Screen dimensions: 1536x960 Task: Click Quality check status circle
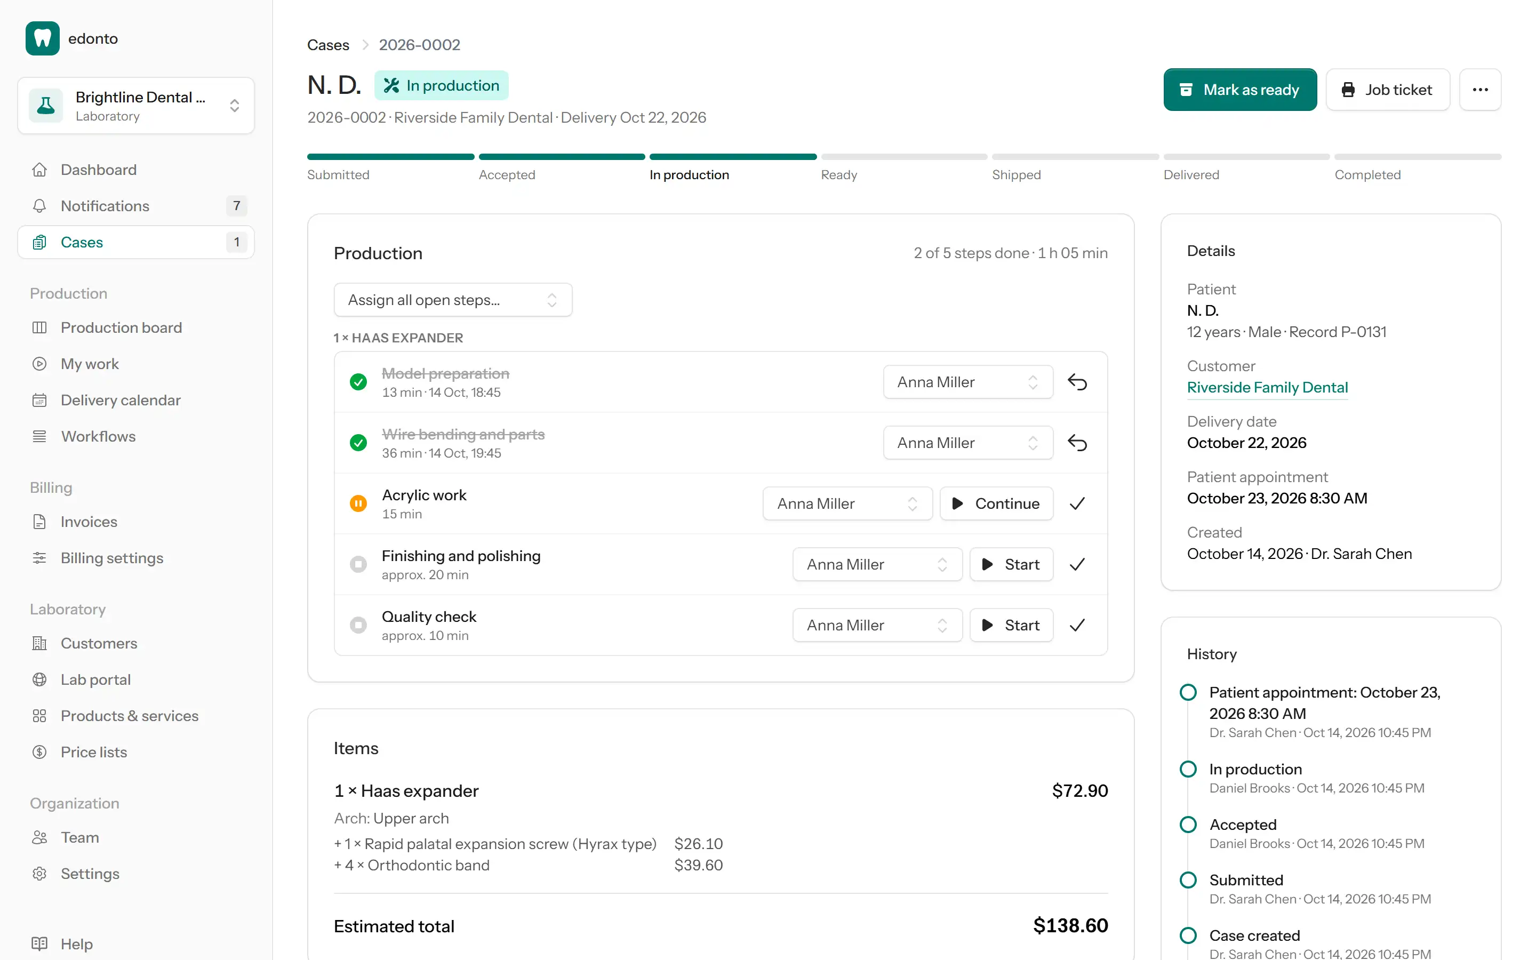point(358,626)
